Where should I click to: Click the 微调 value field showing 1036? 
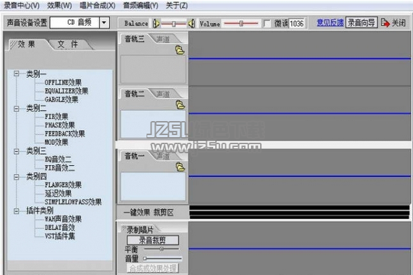(297, 24)
